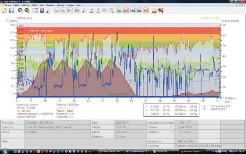
Task: Click the blue down-arrow toolbar icon
Action: (91, 11)
